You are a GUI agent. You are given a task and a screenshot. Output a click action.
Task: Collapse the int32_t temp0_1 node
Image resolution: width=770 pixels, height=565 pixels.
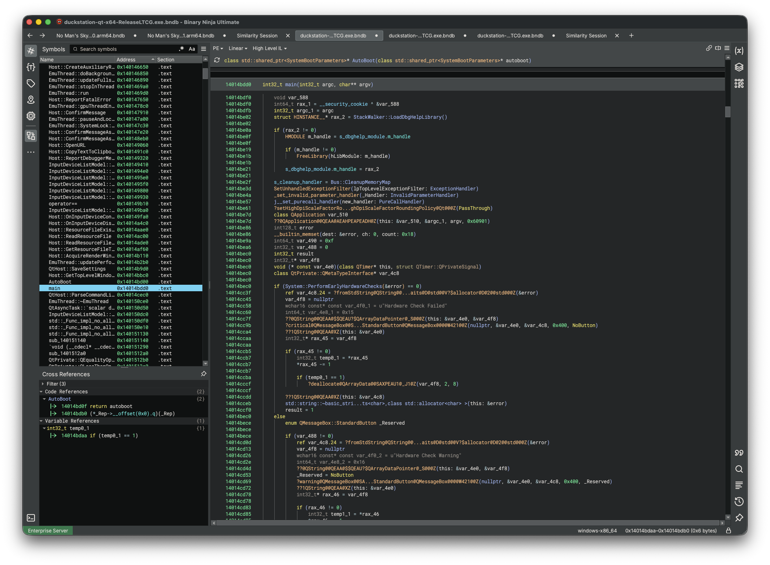click(x=44, y=428)
